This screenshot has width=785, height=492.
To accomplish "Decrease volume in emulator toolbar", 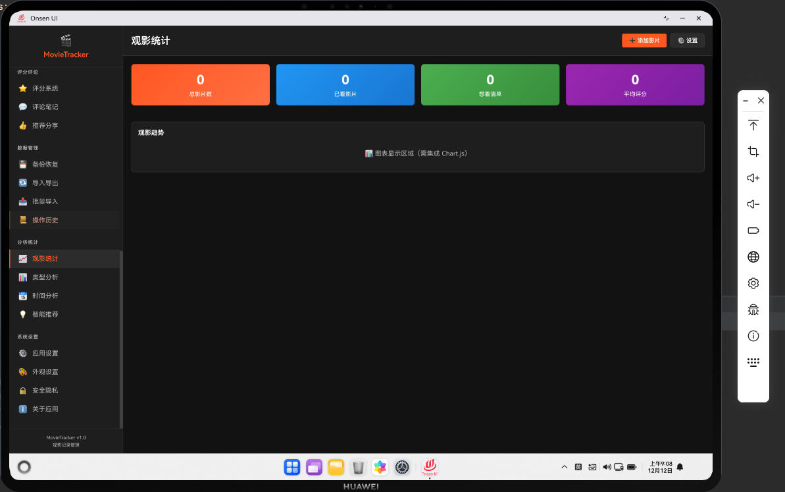I will pyautogui.click(x=753, y=204).
